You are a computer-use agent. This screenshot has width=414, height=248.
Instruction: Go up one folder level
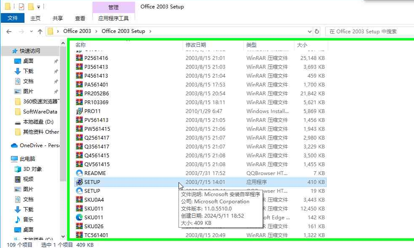40,32
